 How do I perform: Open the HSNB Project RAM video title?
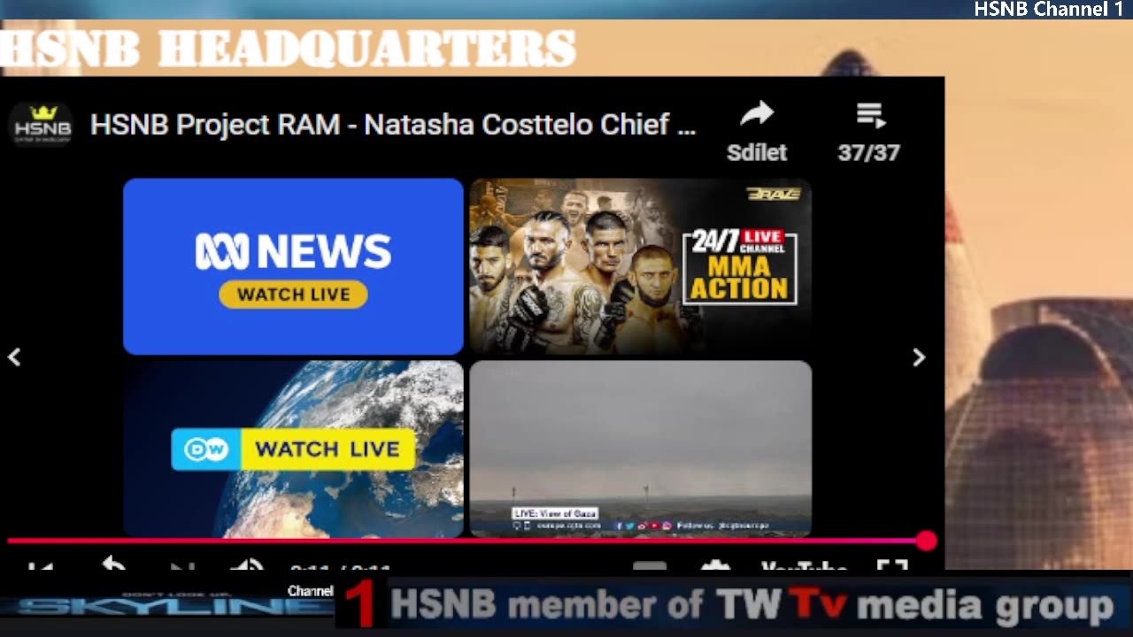coord(393,125)
